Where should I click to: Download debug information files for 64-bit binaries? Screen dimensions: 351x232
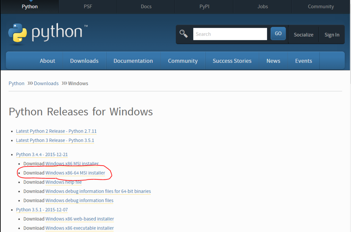click(98, 191)
